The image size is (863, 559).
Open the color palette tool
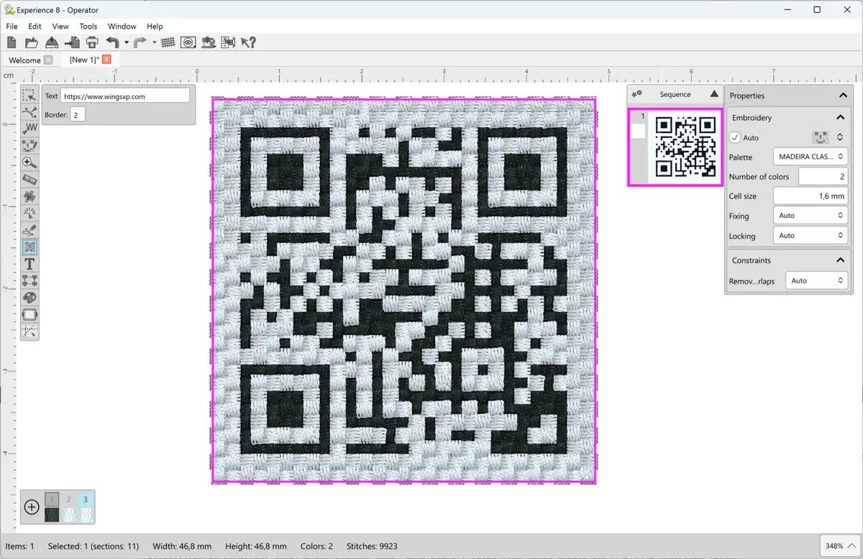coord(29,297)
